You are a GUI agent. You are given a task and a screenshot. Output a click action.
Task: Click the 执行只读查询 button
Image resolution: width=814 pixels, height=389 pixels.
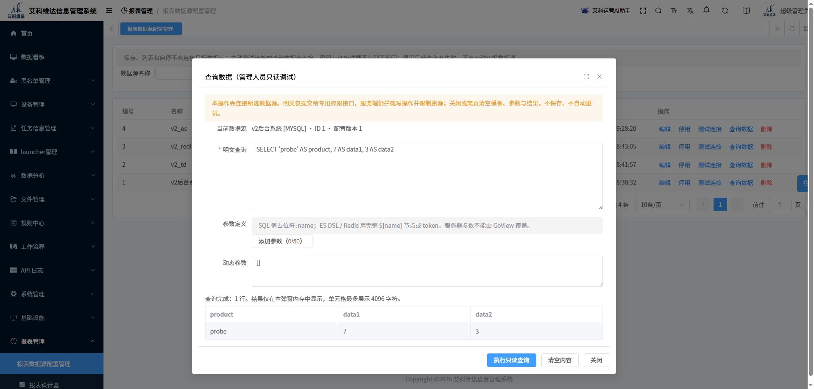(511, 360)
